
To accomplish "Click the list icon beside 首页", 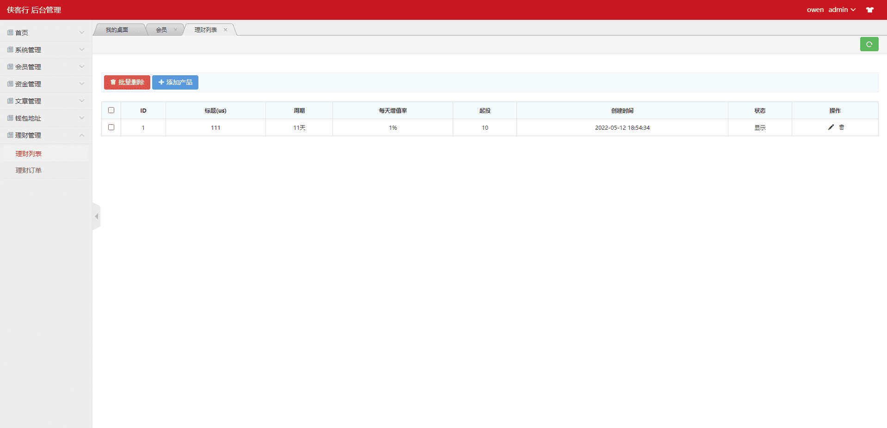I will 10,33.
